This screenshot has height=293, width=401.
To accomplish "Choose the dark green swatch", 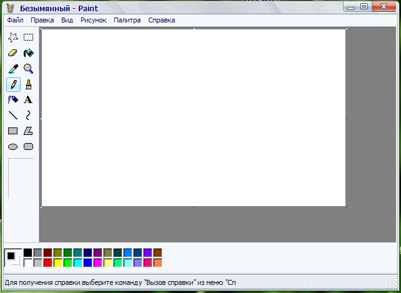I will coord(68,253).
